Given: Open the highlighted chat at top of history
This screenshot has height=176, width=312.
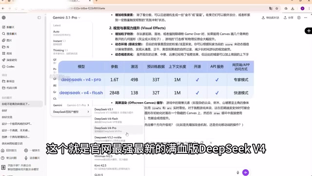Looking at the screenshot, I should tap(21, 104).
